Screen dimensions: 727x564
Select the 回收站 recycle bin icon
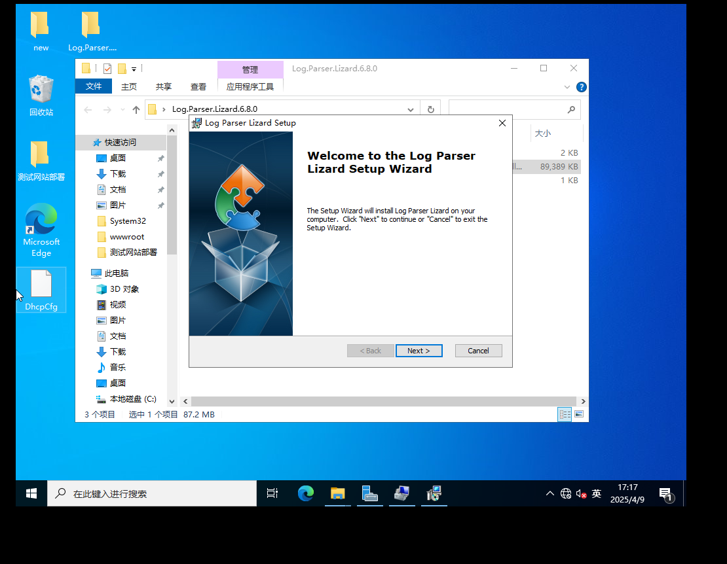[41, 96]
